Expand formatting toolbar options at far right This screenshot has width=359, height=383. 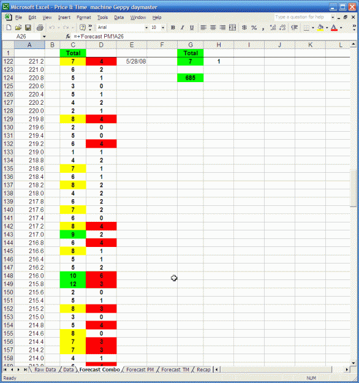tap(354, 28)
